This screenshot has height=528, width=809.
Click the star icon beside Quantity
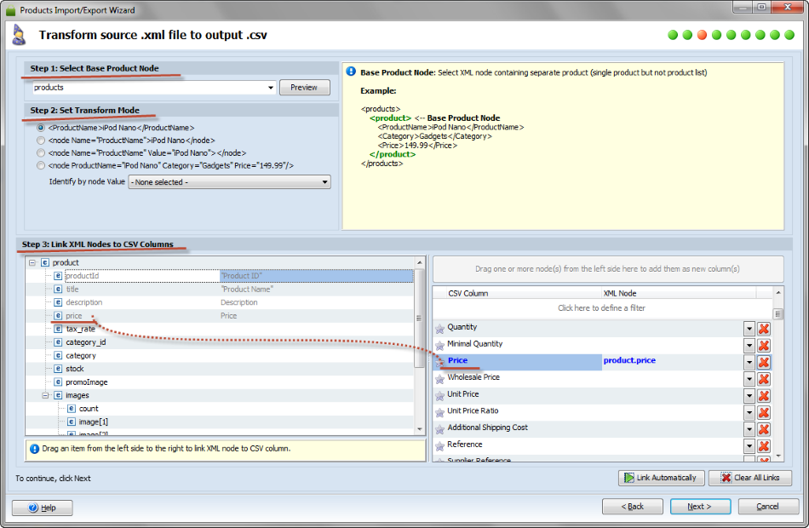click(x=439, y=328)
